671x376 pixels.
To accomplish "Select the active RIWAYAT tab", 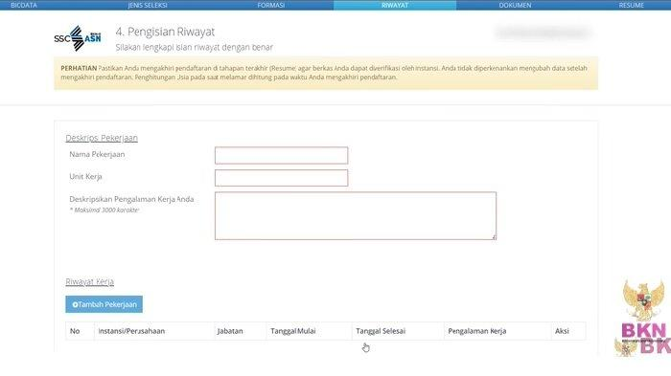I will click(395, 5).
